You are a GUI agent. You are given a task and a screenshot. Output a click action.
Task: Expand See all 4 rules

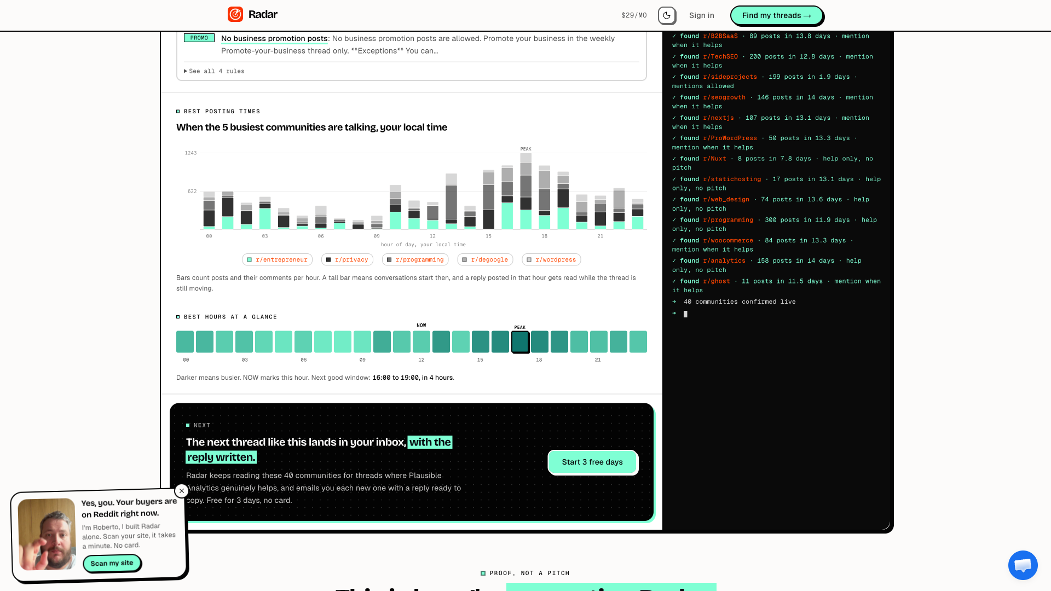(214, 71)
